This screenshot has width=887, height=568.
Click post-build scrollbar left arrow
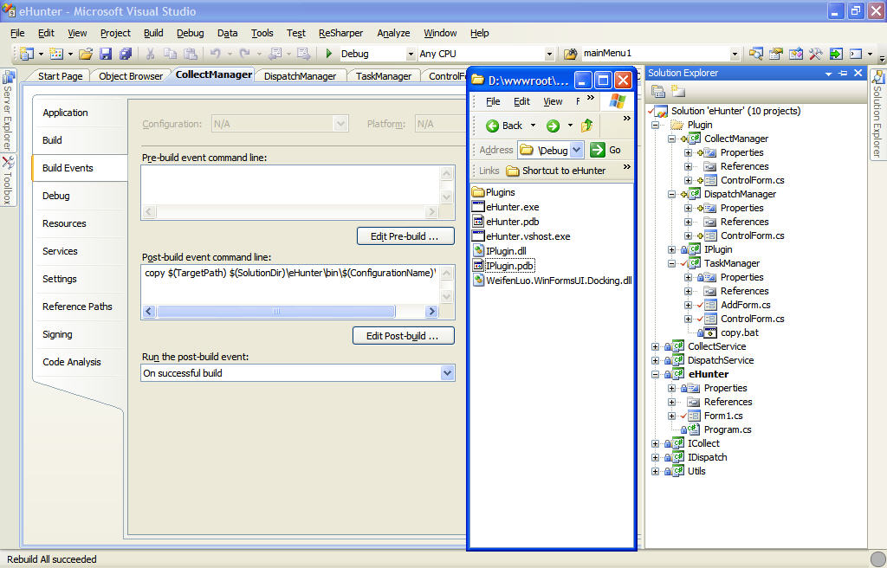149,311
